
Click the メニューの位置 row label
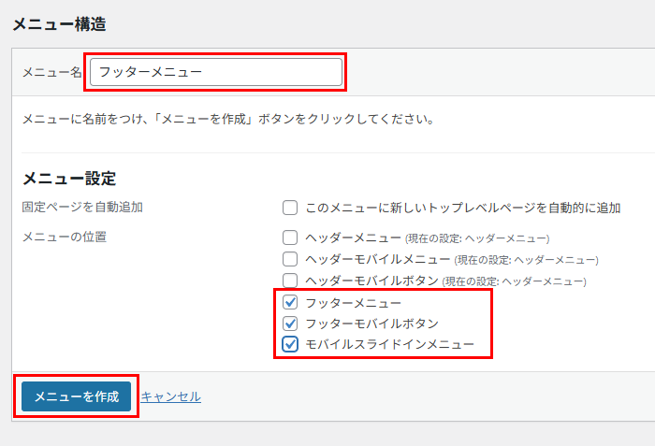[x=65, y=237]
